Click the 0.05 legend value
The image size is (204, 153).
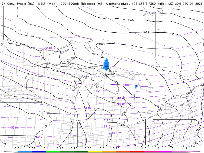click(x=32, y=148)
